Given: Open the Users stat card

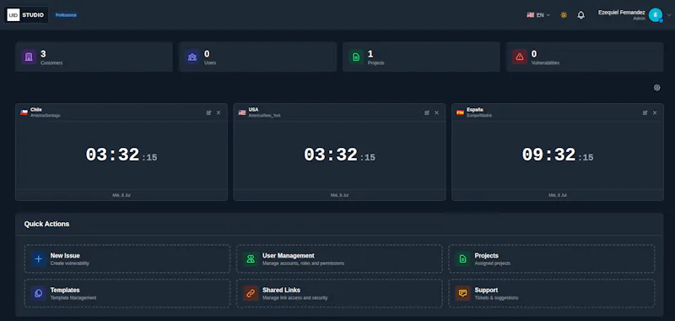Looking at the screenshot, I should click(257, 57).
